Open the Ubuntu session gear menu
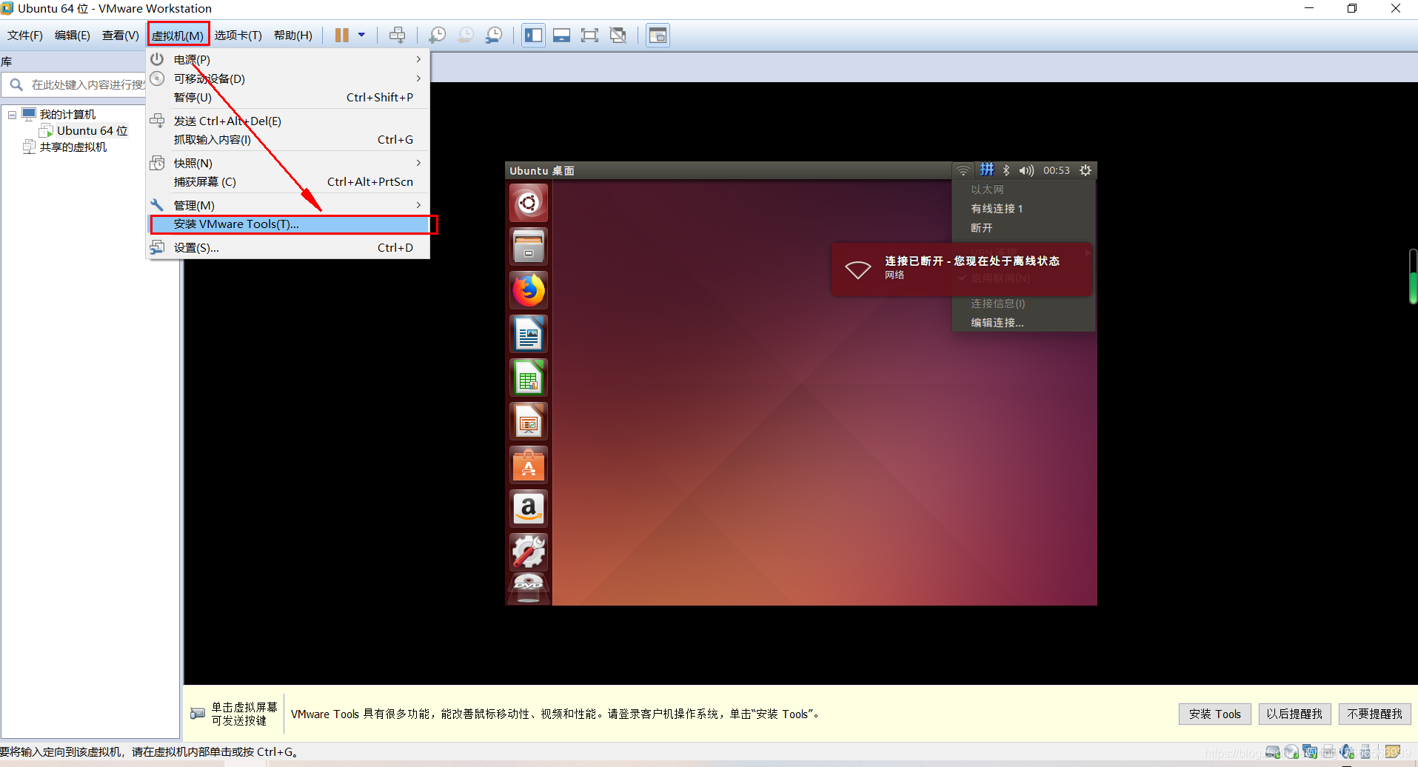Viewport: 1418px width, 767px height. click(1086, 170)
